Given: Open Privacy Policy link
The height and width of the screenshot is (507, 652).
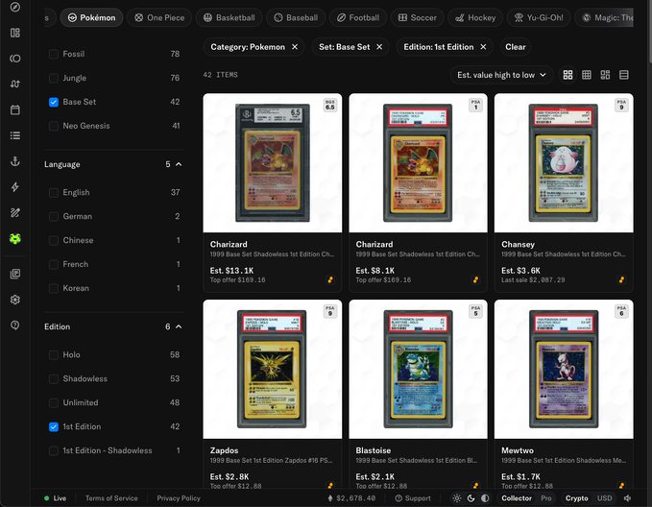Looking at the screenshot, I should (x=179, y=498).
